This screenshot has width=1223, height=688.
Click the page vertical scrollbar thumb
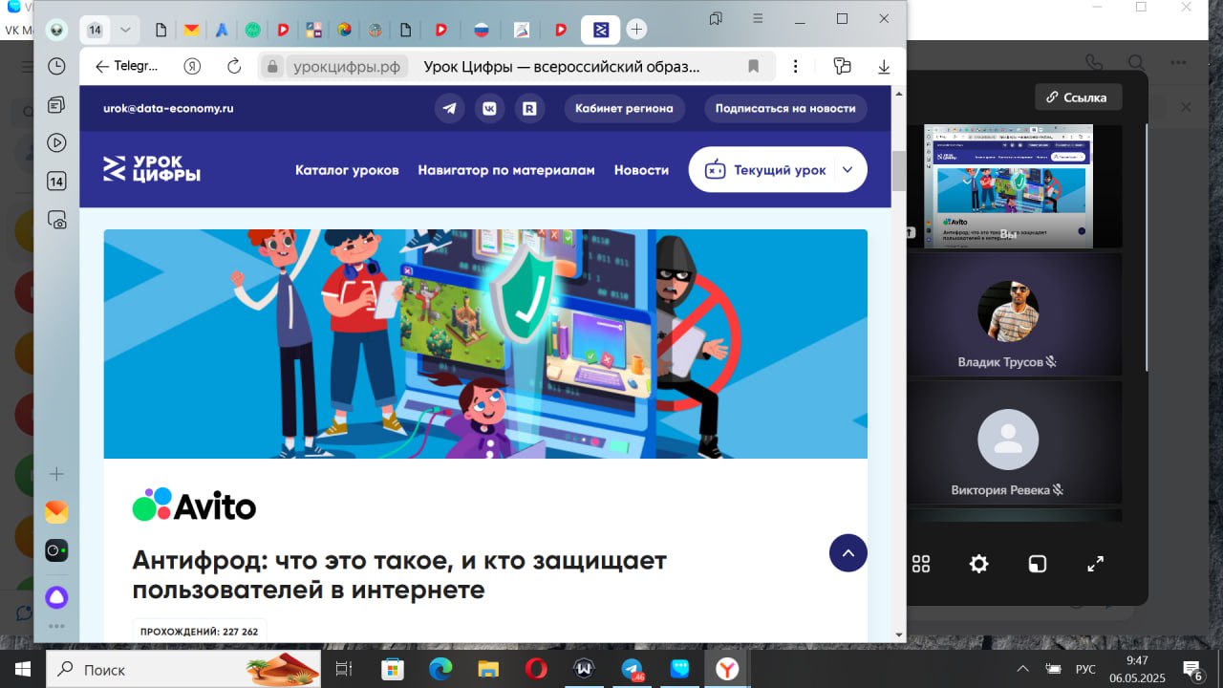[x=898, y=171]
